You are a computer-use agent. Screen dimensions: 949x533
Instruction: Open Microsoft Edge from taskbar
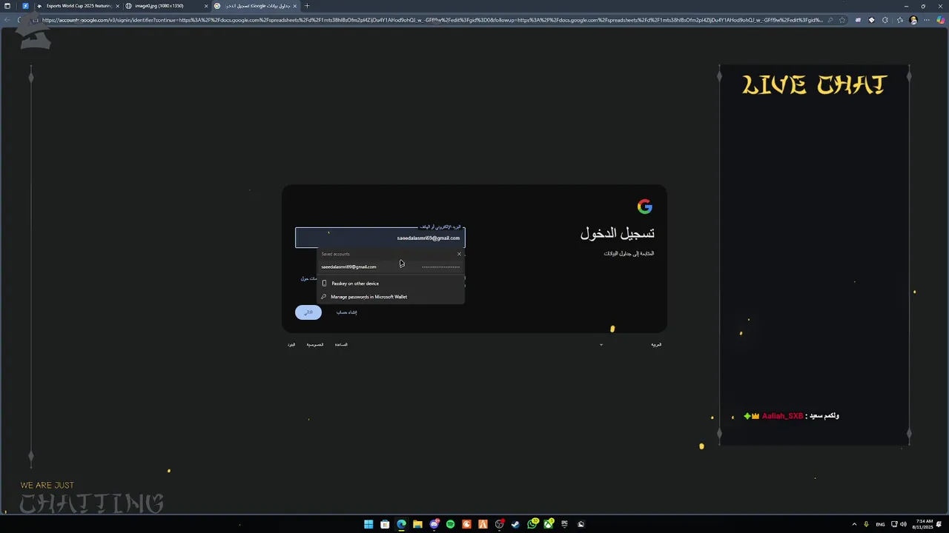(x=401, y=524)
